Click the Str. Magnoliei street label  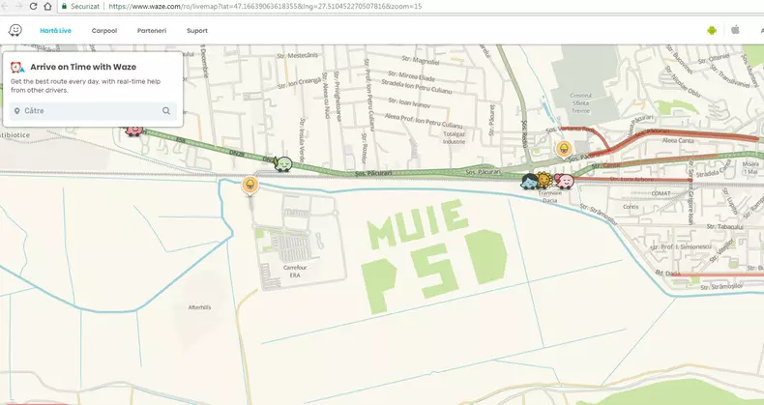click(421, 60)
